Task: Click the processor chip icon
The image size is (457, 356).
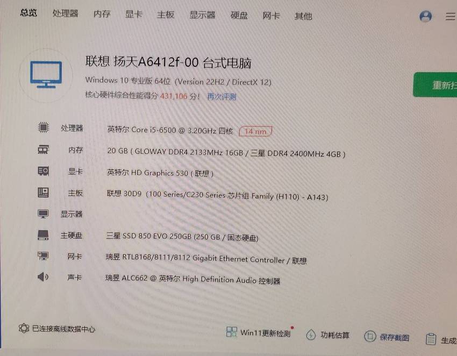Action: (x=44, y=127)
